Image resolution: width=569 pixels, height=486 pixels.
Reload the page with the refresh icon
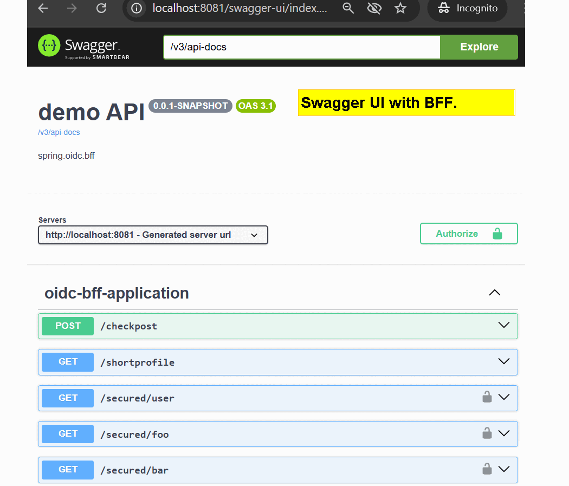pos(101,8)
